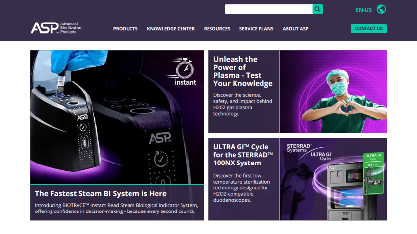Open the About ASP menu

tap(295, 29)
